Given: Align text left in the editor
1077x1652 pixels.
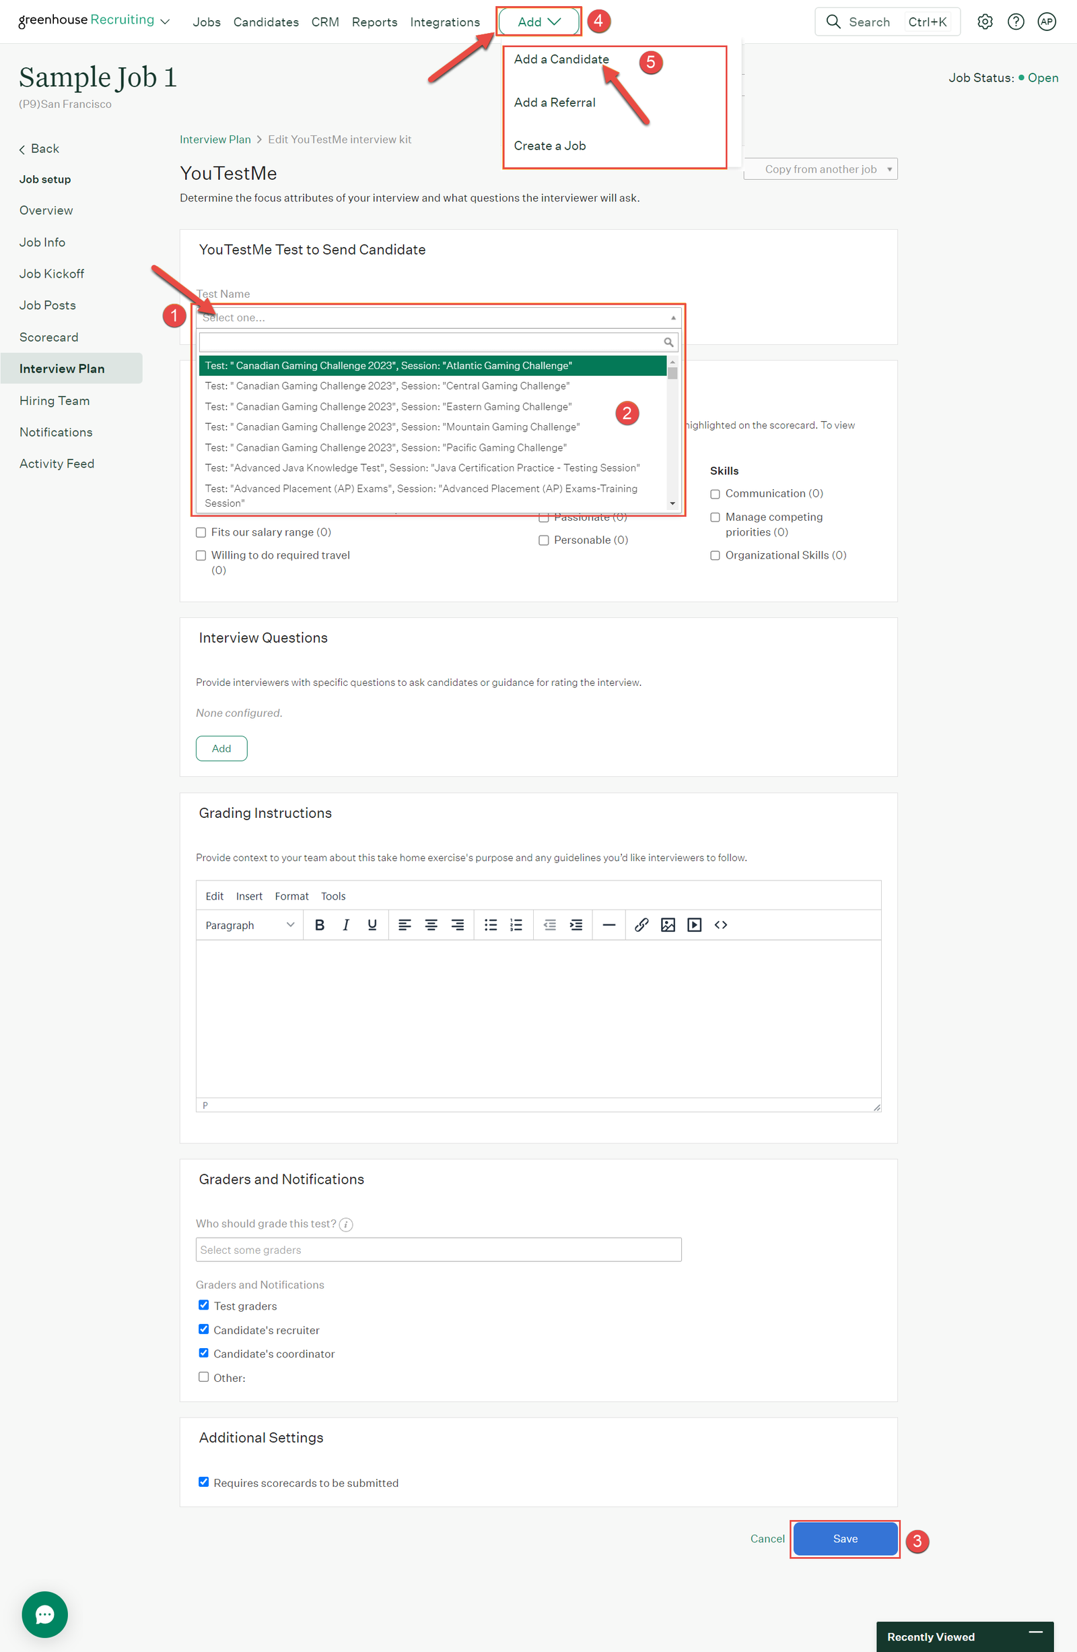Looking at the screenshot, I should [405, 924].
